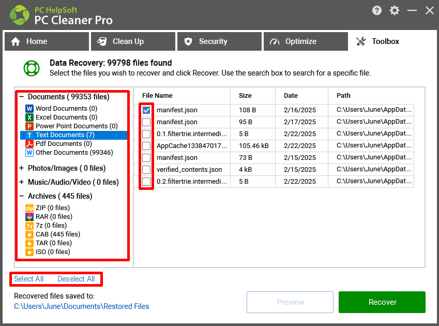Expand the Music/Audio/Video category

coord(22,182)
